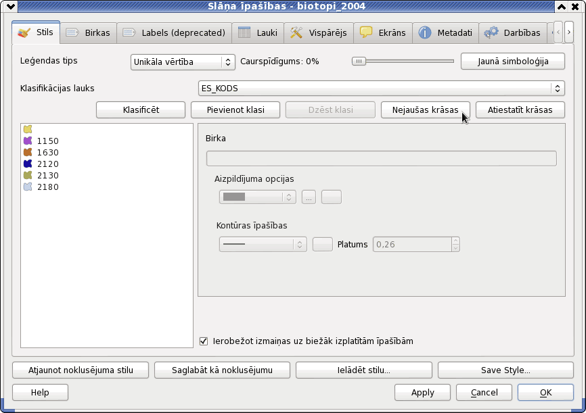Select the olive symbol for class 2130
Viewport: 586px width, 413px height.
(28, 175)
